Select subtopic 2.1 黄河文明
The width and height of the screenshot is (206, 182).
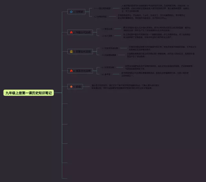click(107, 29)
